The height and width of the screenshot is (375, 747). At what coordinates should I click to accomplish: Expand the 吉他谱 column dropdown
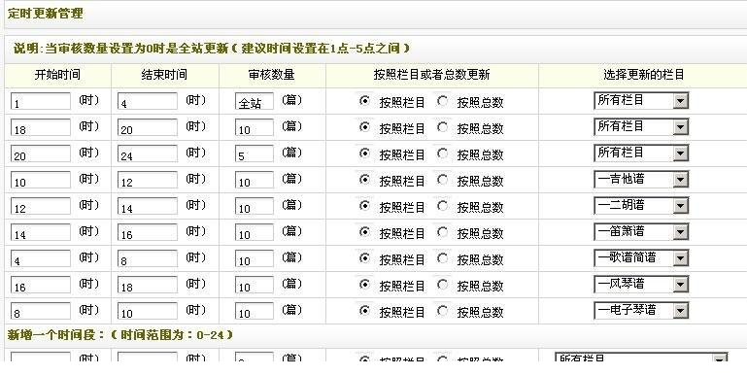(x=641, y=179)
